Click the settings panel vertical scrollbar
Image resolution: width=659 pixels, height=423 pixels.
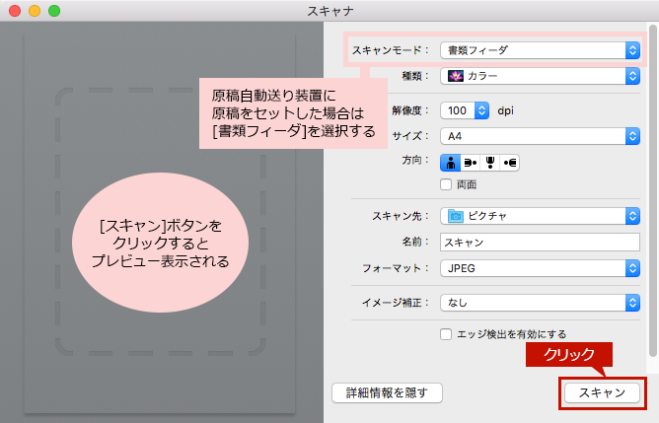click(x=652, y=191)
